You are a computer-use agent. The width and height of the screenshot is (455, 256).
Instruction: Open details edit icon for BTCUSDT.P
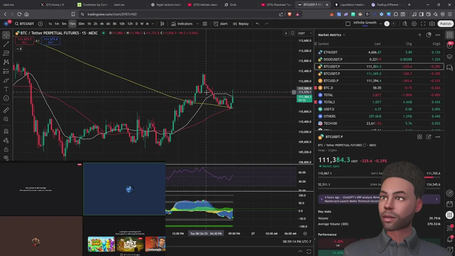(x=429, y=137)
